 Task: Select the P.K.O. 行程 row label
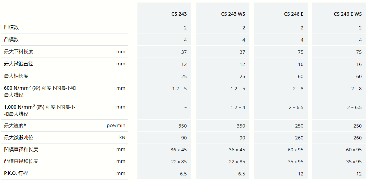pos(16,173)
